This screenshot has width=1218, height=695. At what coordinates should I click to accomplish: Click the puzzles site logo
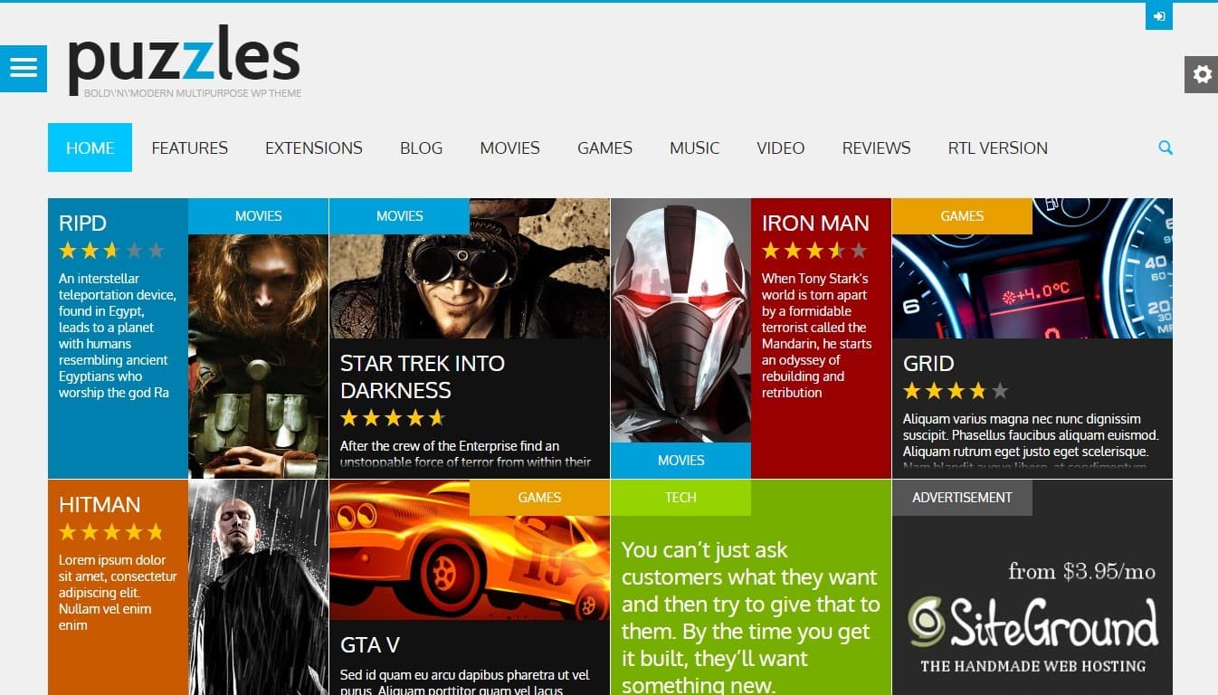click(x=184, y=60)
